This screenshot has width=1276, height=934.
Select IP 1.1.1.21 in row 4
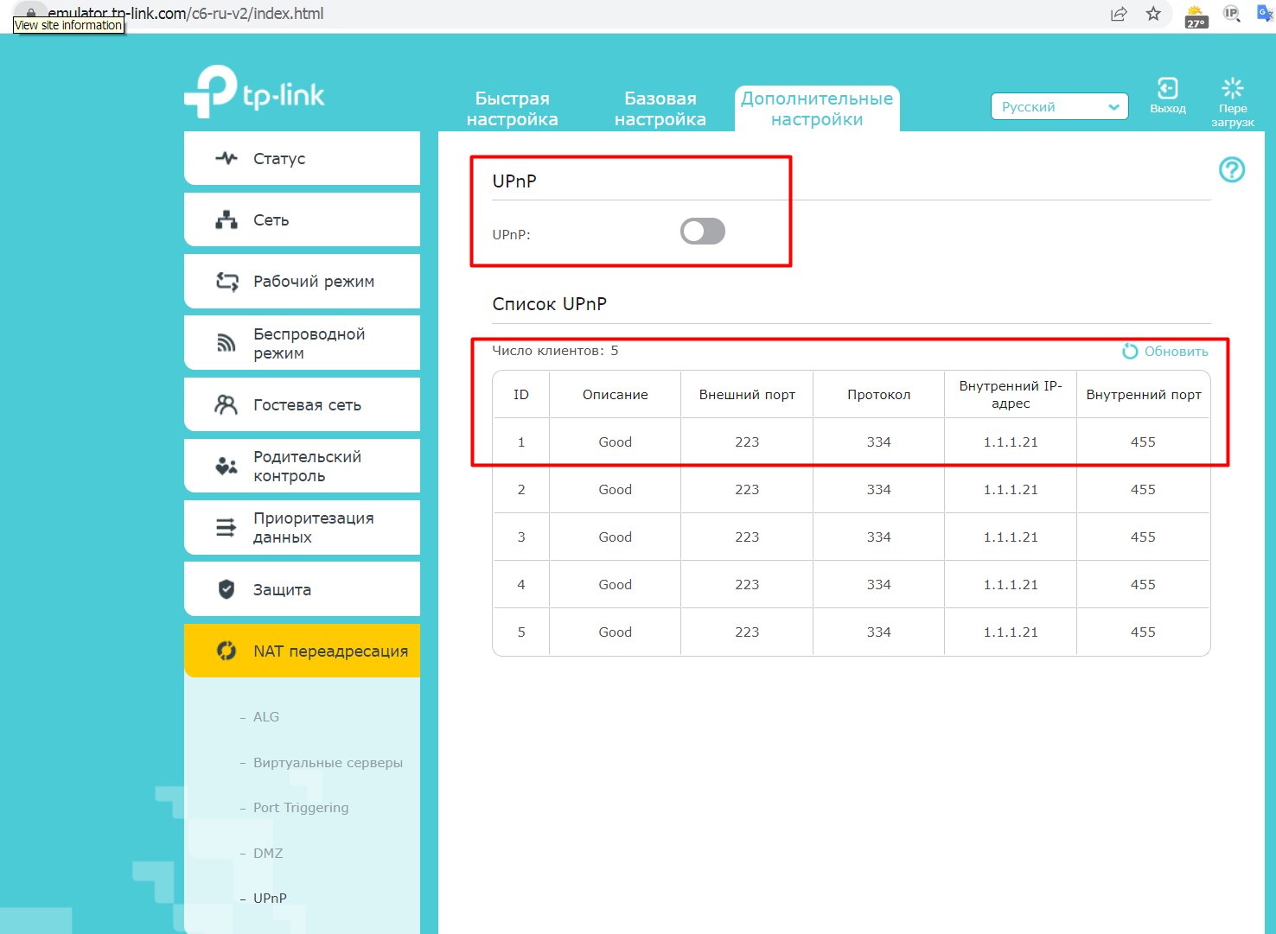(1011, 585)
